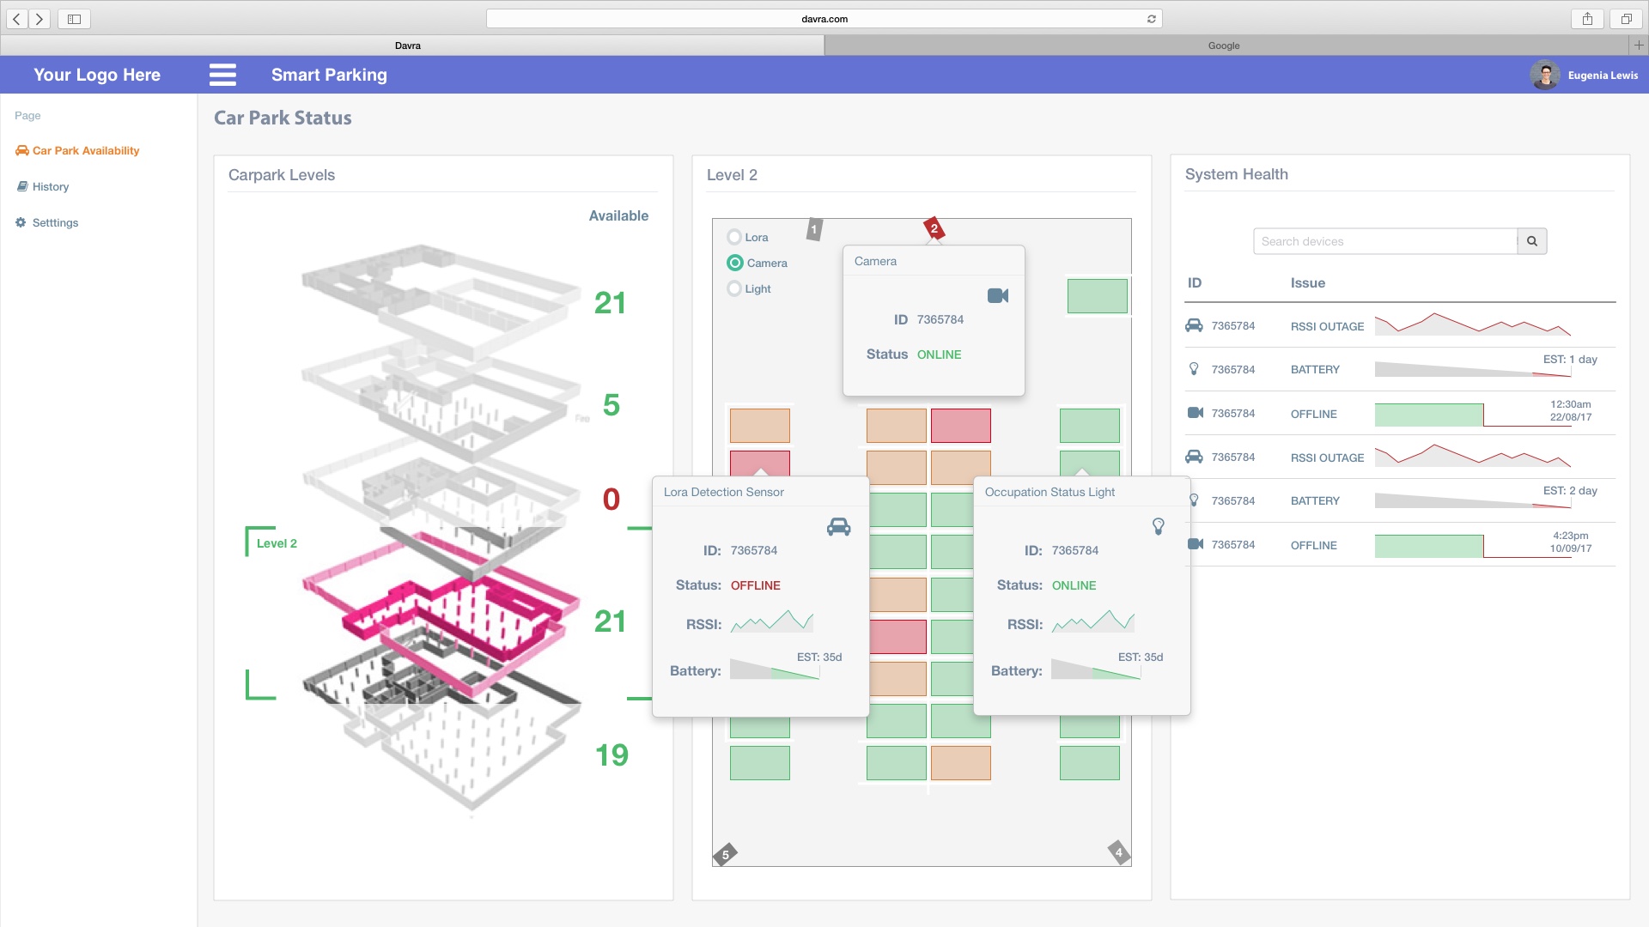Select camera marker 5 on map
The width and height of the screenshot is (1649, 927).
726,855
